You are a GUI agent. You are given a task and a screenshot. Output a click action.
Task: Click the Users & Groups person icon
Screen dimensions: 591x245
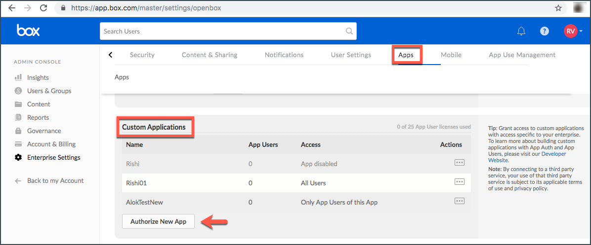click(x=18, y=91)
